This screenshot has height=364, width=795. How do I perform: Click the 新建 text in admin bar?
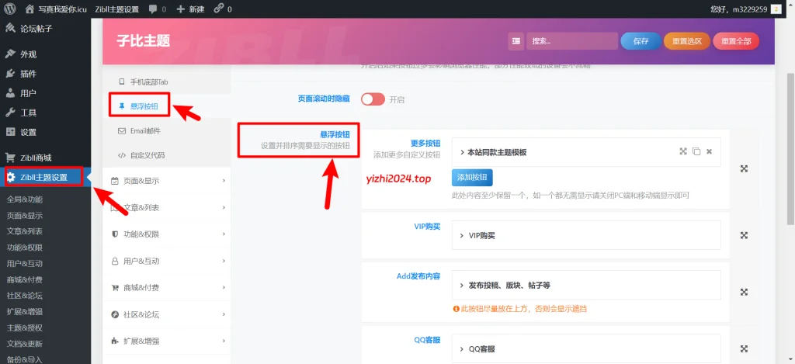pyautogui.click(x=196, y=9)
